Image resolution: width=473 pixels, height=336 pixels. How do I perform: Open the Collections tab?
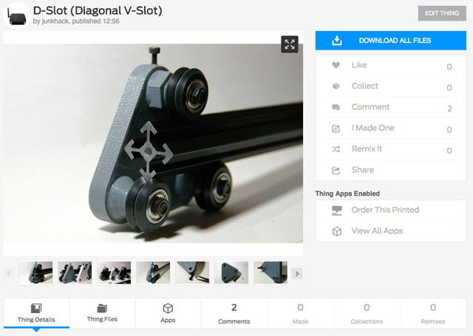(x=367, y=313)
